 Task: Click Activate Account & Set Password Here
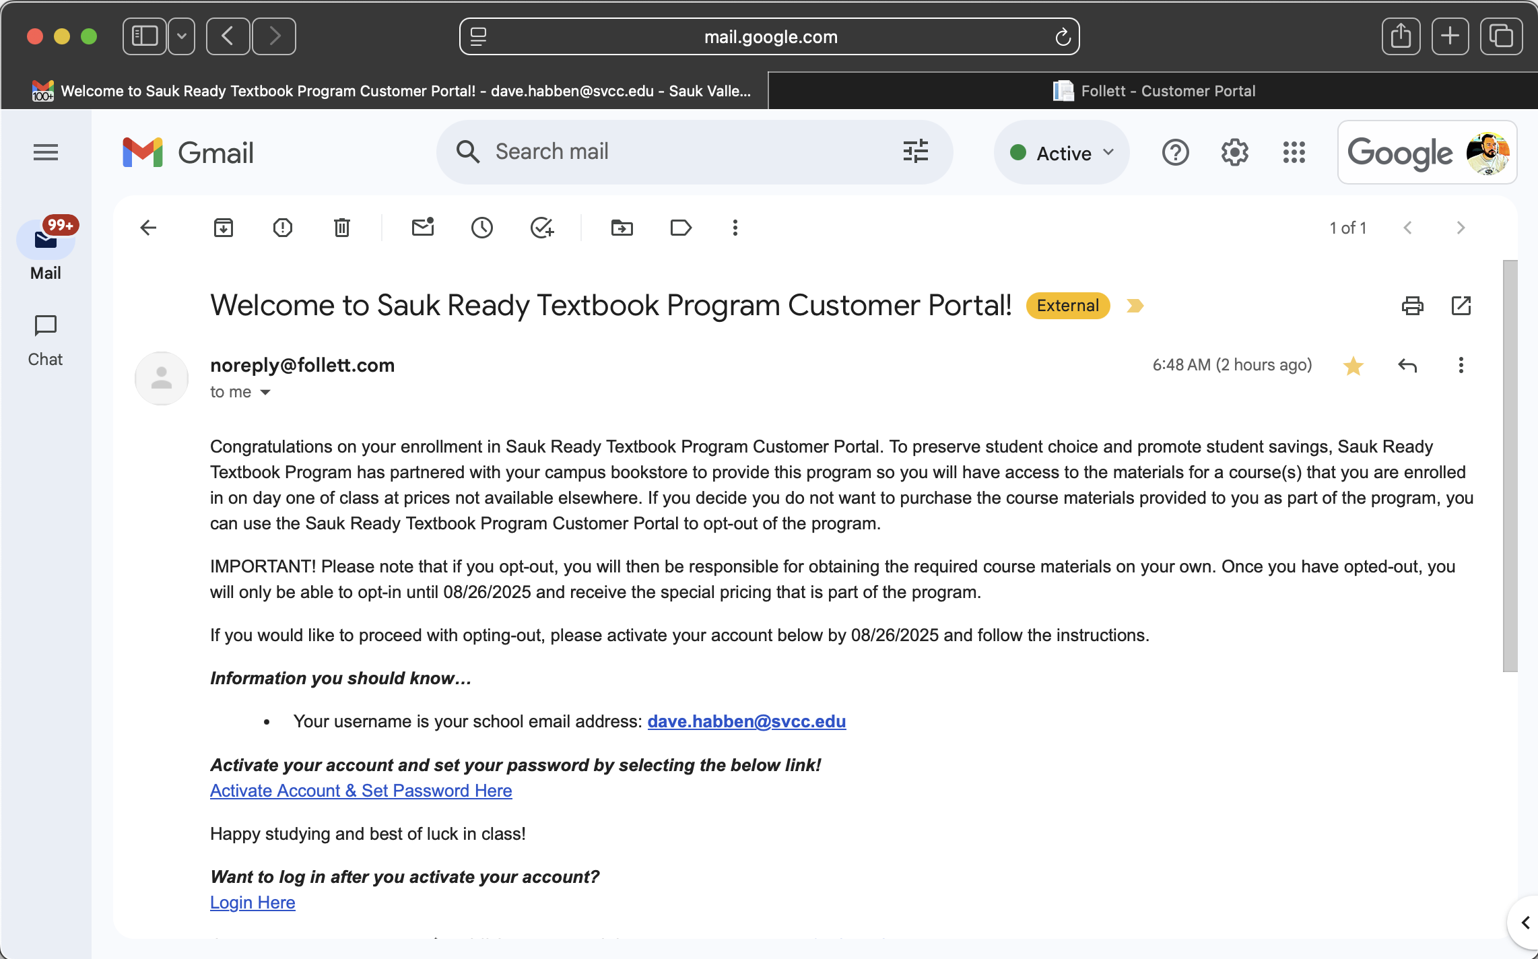coord(361,791)
